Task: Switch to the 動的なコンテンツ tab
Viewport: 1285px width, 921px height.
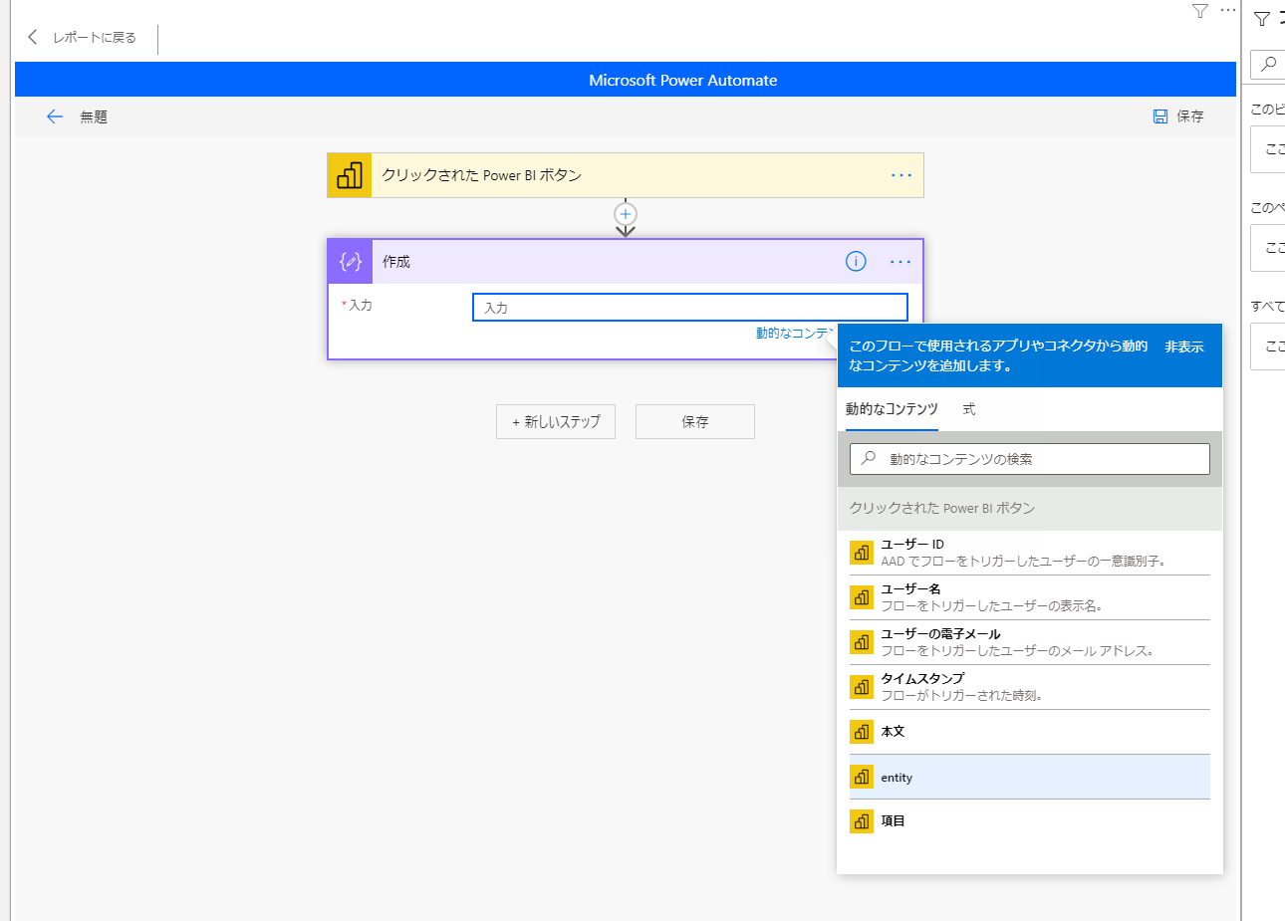Action: [892, 408]
